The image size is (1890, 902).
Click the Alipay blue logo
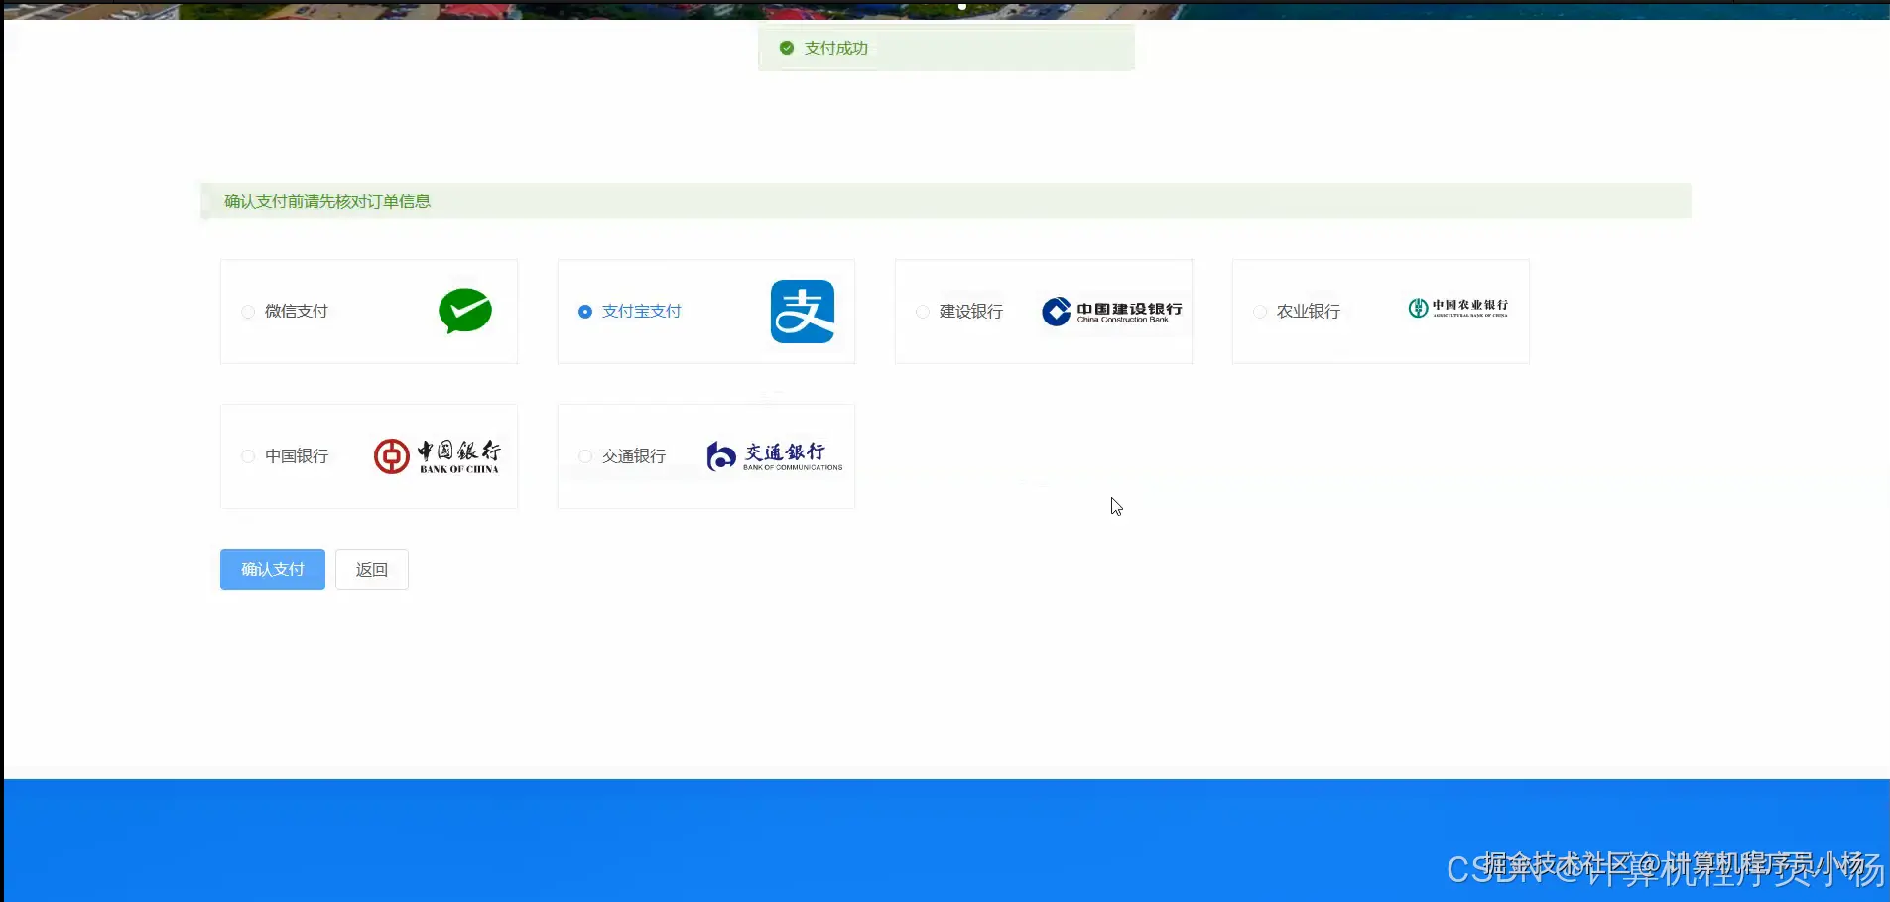click(x=803, y=312)
